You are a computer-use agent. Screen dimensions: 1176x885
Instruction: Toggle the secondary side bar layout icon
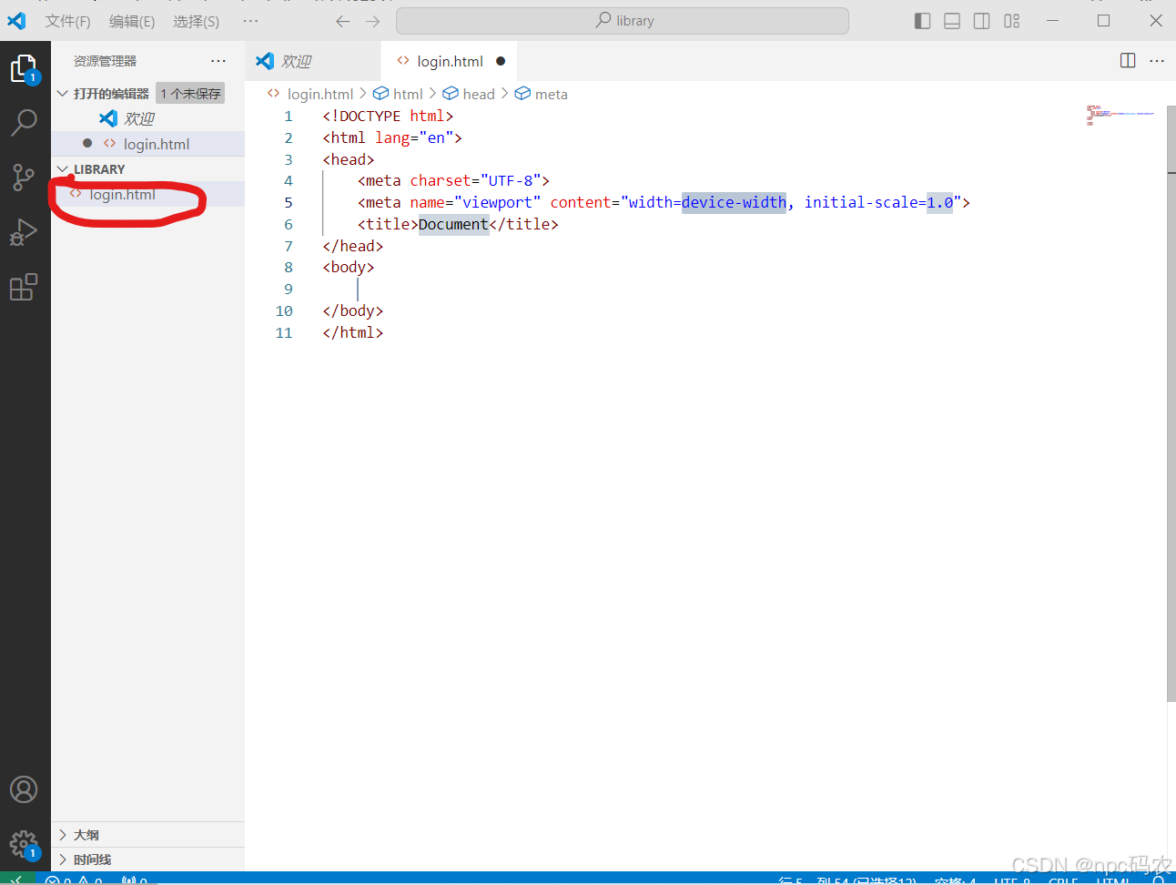coord(982,21)
